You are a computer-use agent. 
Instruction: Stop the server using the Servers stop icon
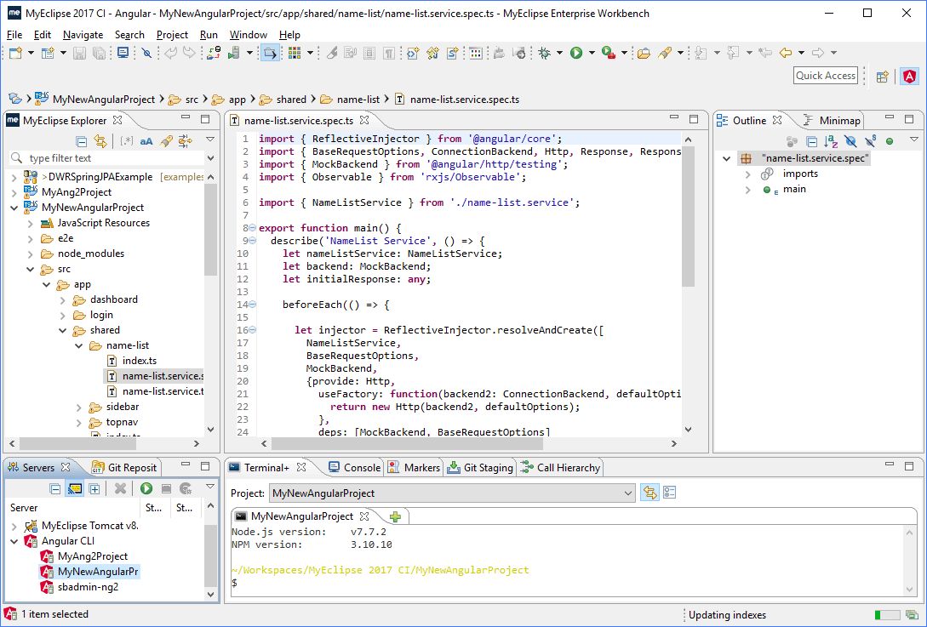coord(166,488)
